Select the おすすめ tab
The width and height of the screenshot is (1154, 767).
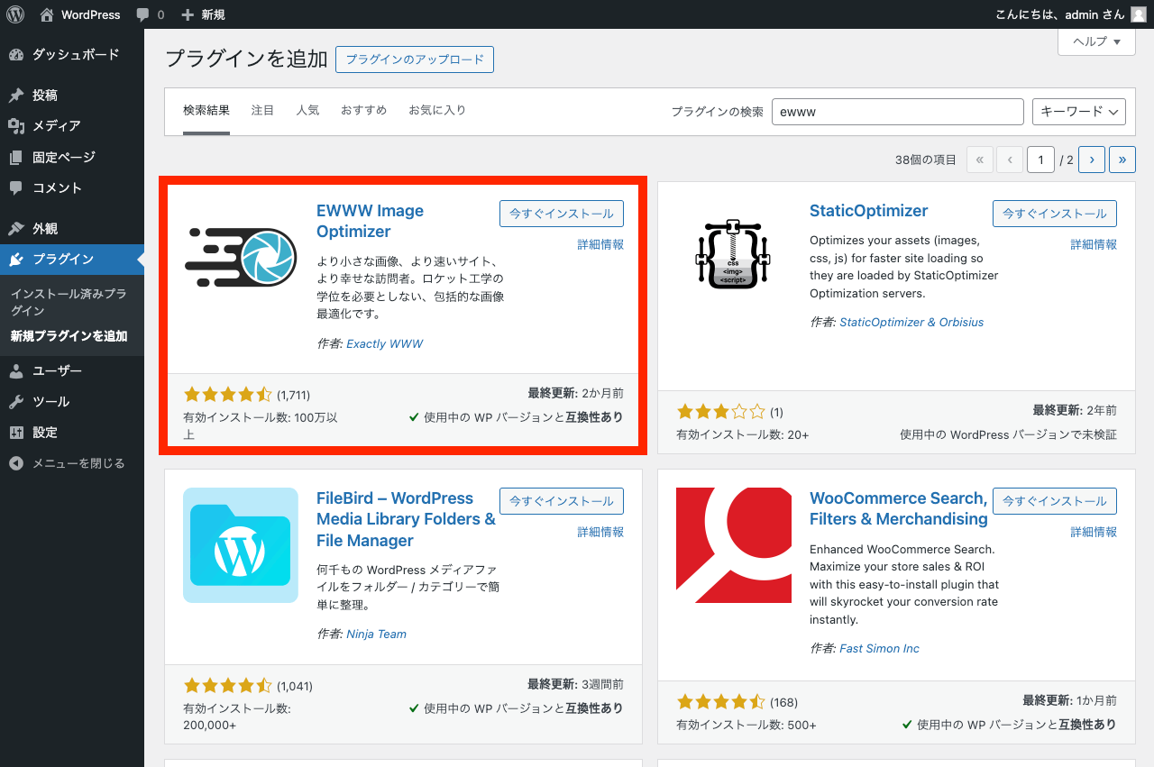[x=364, y=110]
